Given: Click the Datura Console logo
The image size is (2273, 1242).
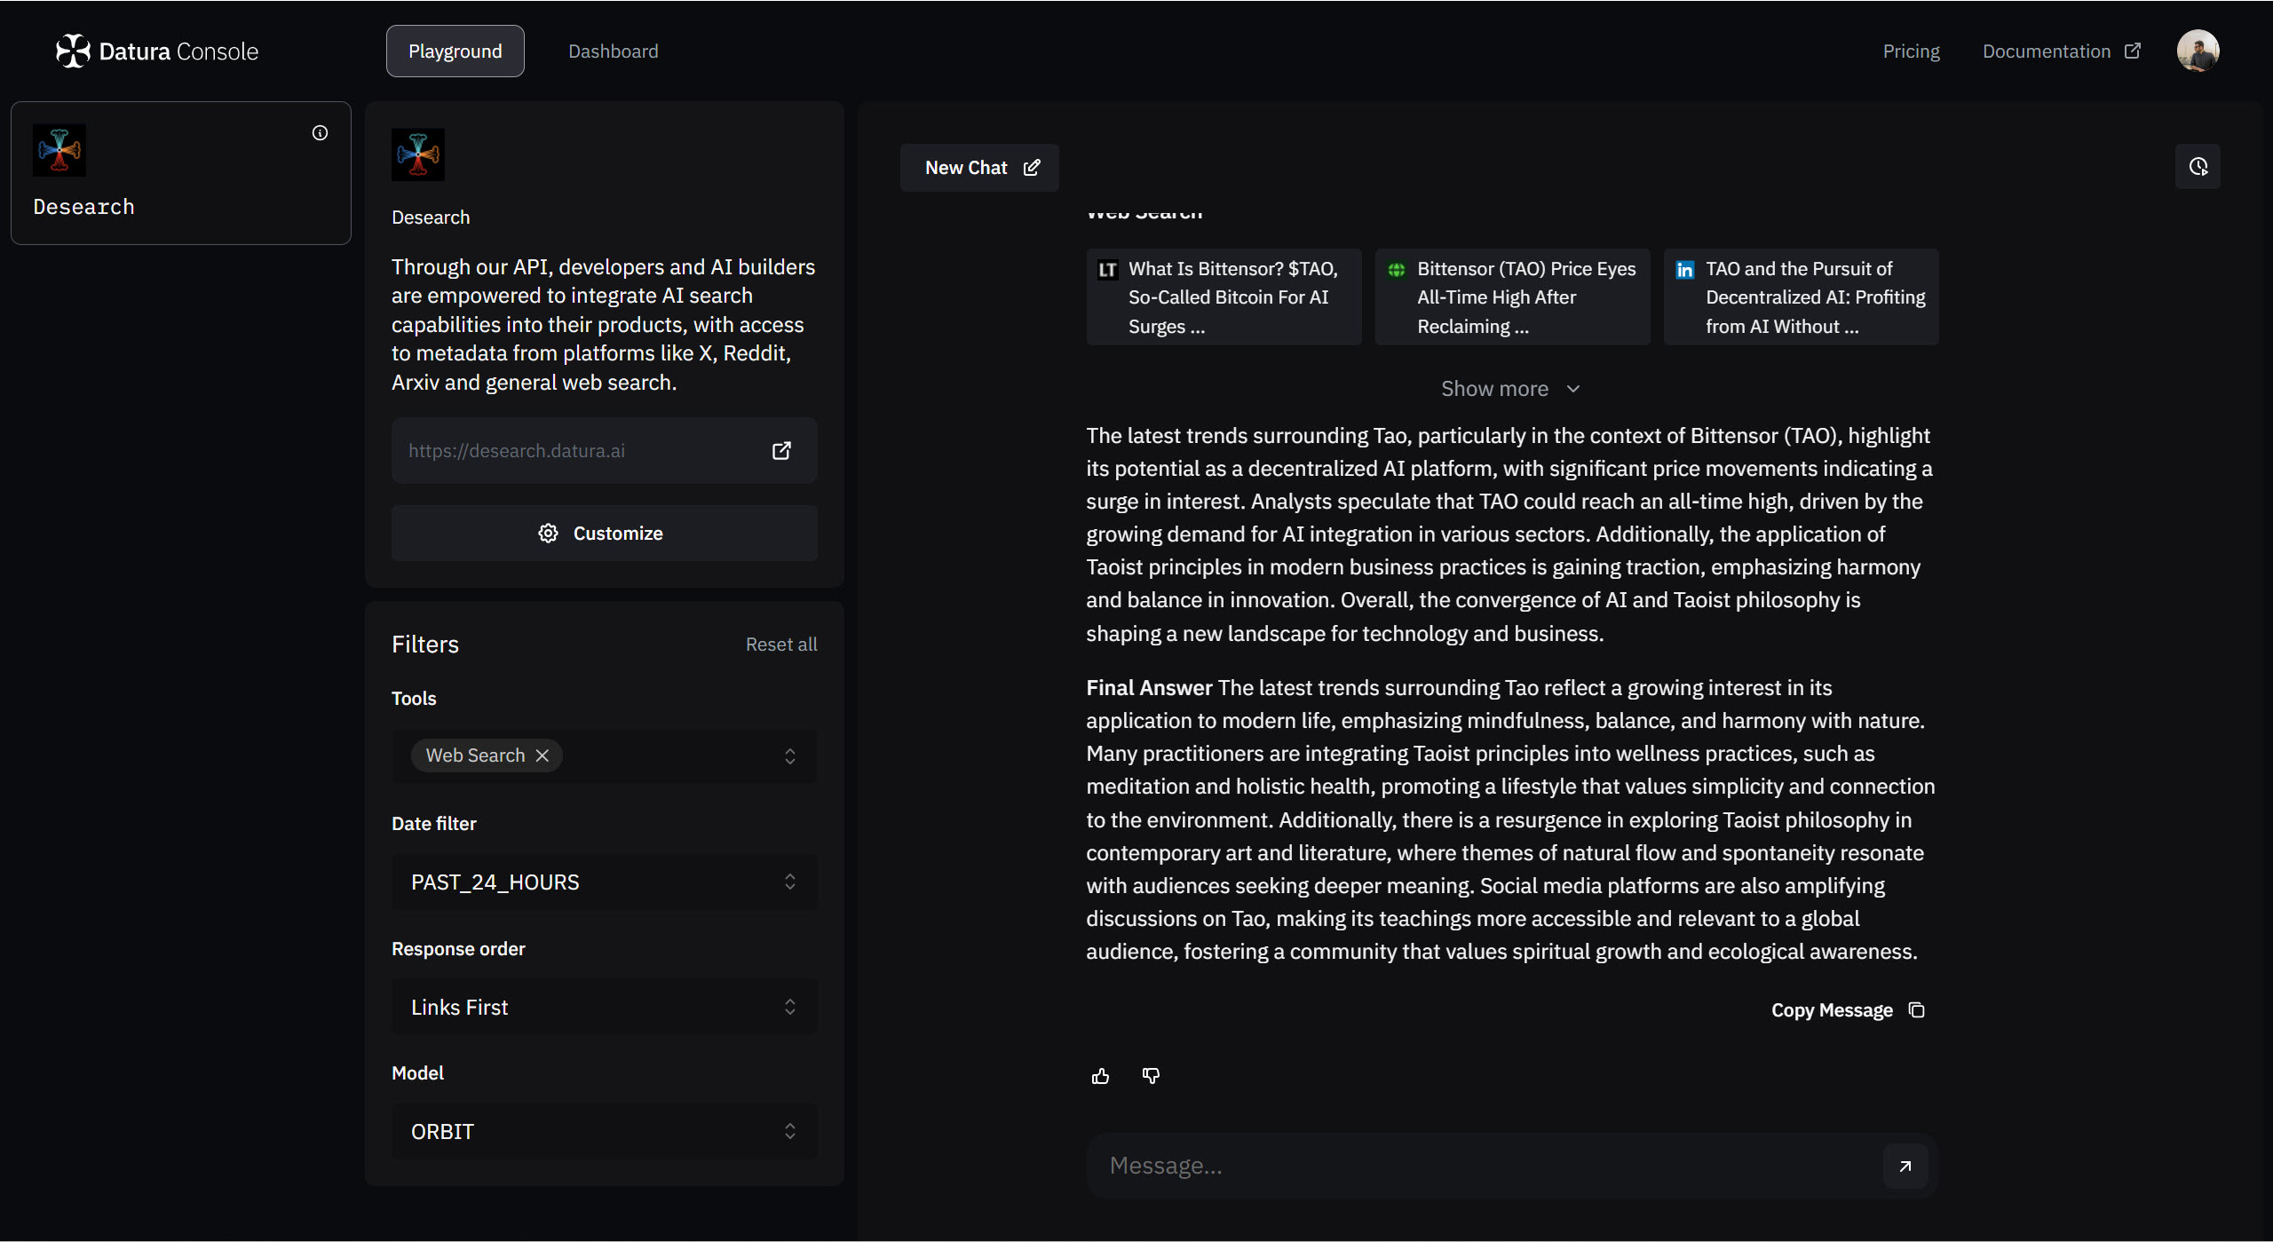Looking at the screenshot, I should (157, 51).
